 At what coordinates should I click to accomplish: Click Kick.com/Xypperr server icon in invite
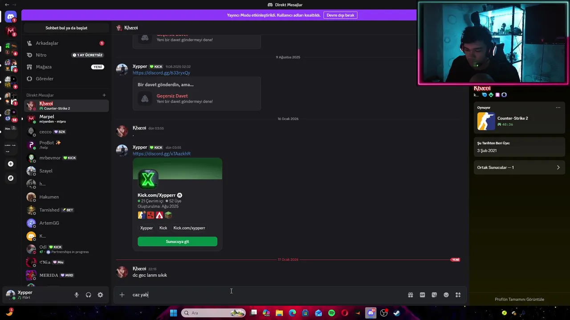(148, 179)
